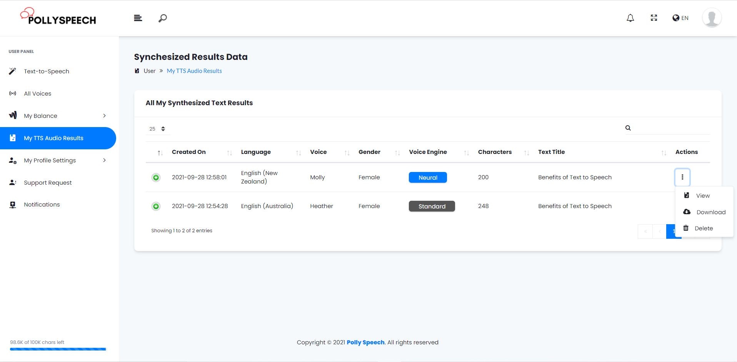
Task: Click the globe EN language selector
Action: (680, 18)
